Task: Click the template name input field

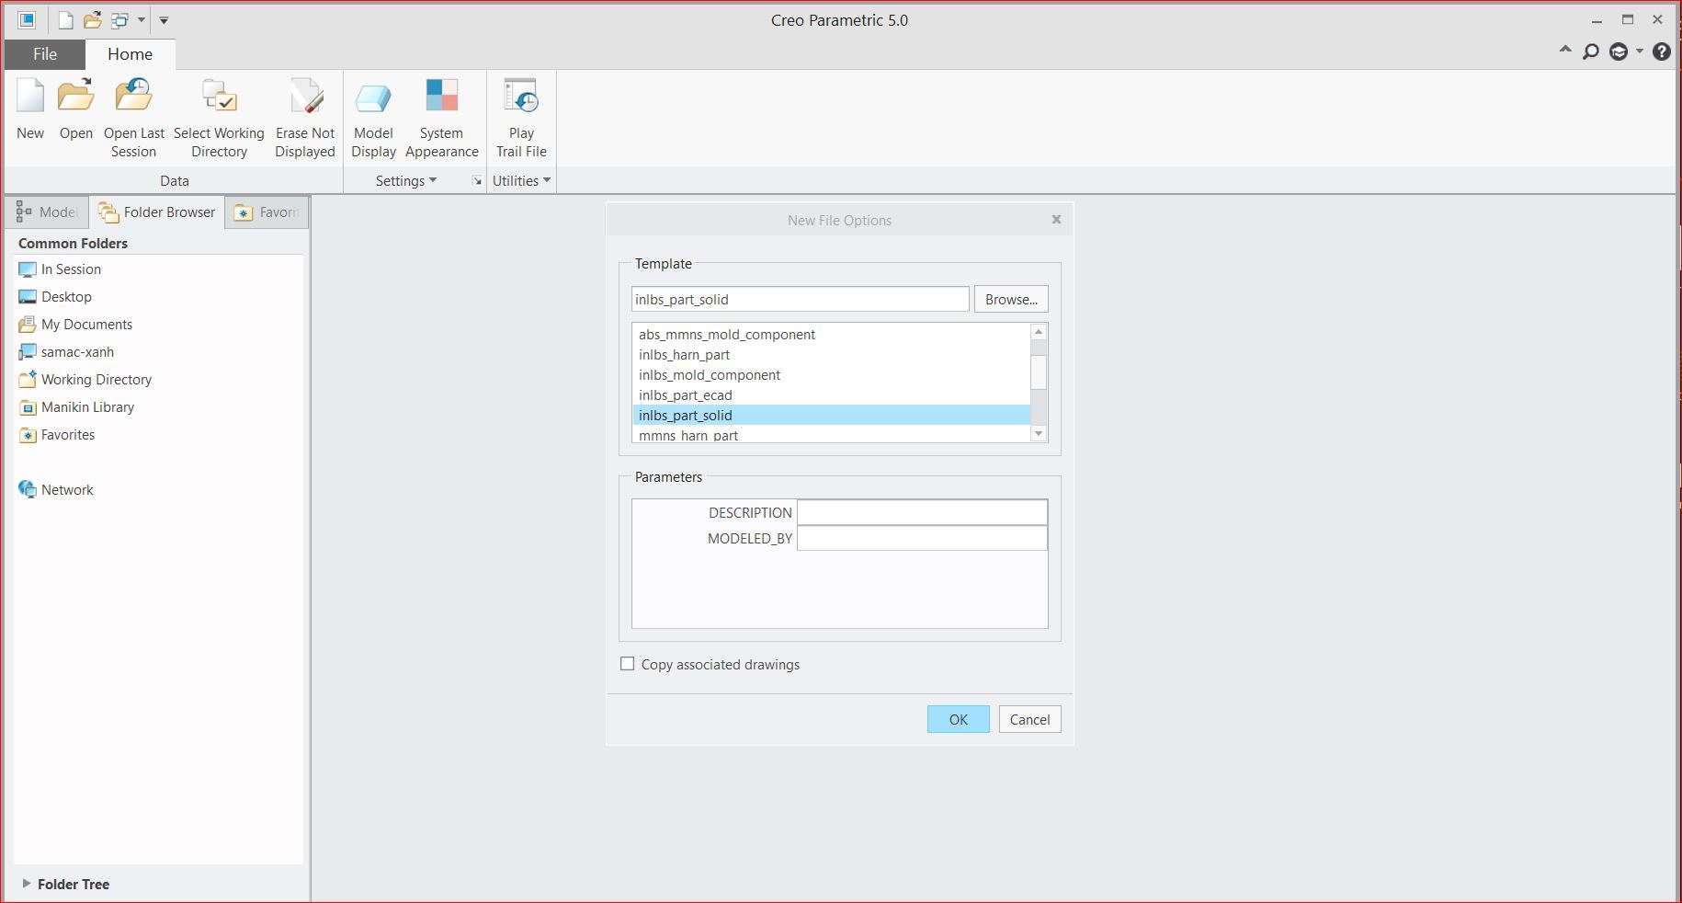Action: coord(800,299)
